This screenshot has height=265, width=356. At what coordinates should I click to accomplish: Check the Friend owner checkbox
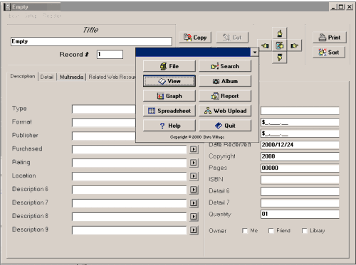pos(271,231)
